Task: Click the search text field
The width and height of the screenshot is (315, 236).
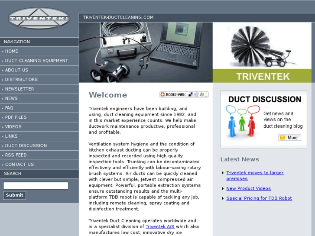Action: point(36,186)
